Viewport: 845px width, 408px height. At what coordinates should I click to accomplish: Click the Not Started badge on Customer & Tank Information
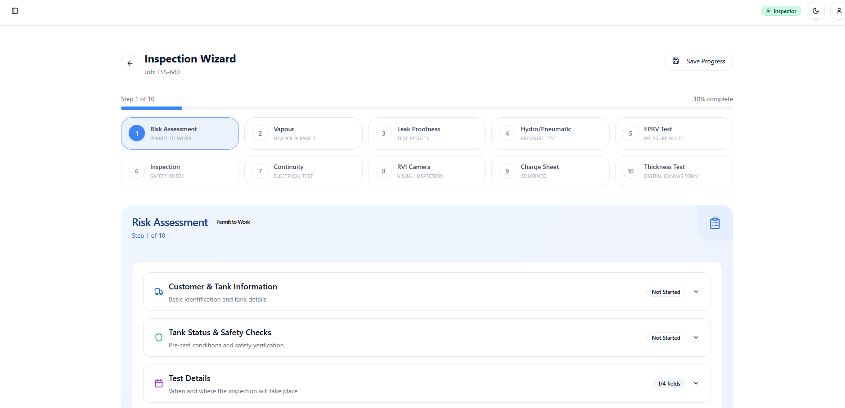666,292
